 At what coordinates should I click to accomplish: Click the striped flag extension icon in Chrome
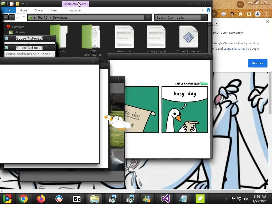coord(224,14)
